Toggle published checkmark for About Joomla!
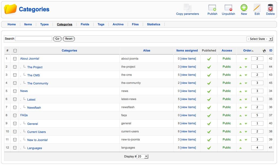Image resolution: width=278 pixels, height=165 pixels. [209, 59]
